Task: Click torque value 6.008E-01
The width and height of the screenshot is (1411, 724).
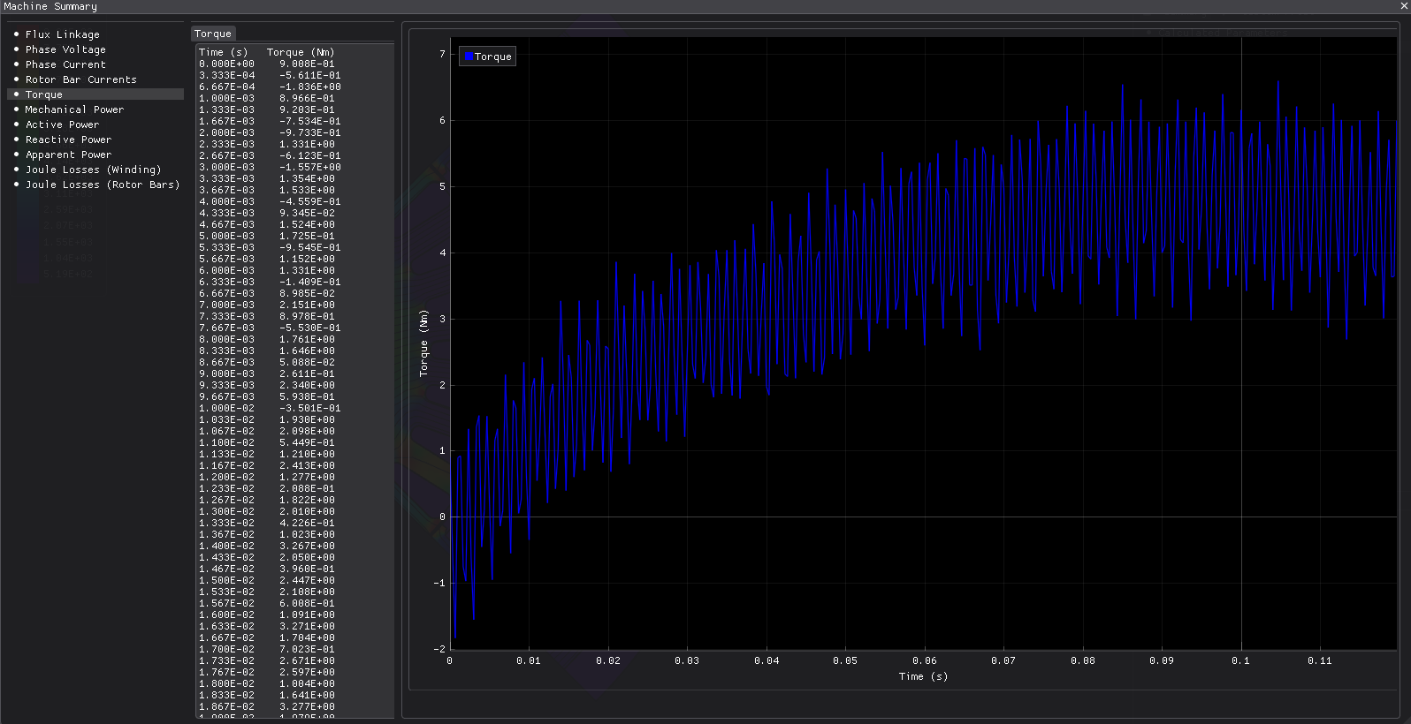Action: pos(307,603)
